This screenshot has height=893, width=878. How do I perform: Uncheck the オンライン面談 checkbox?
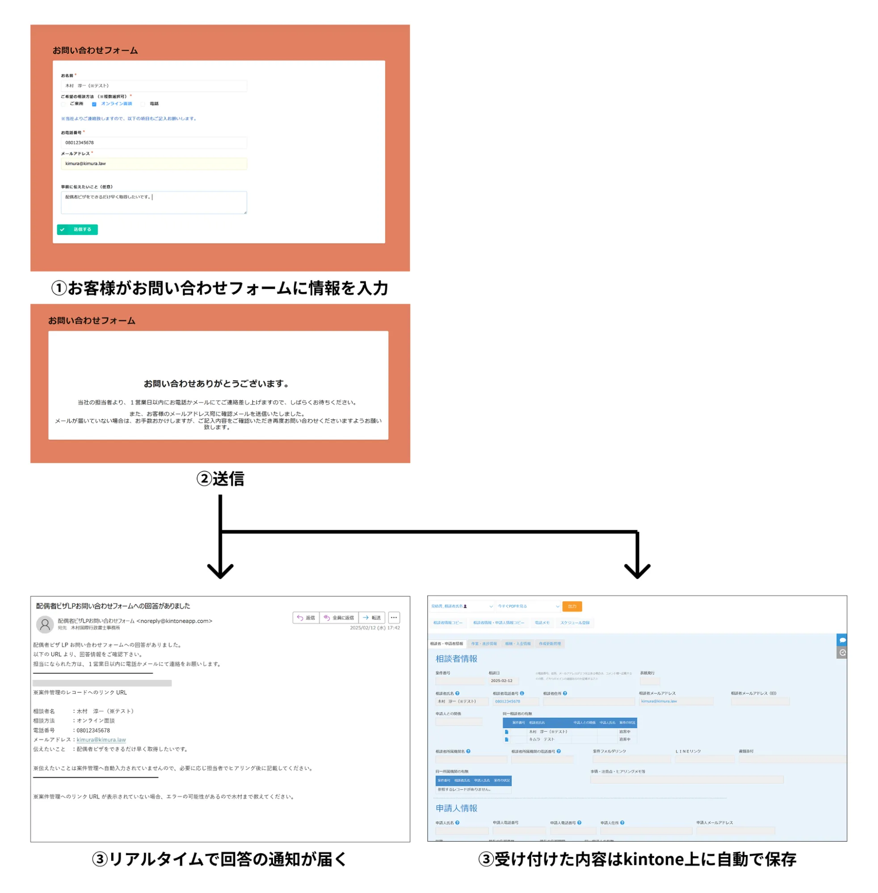94,104
